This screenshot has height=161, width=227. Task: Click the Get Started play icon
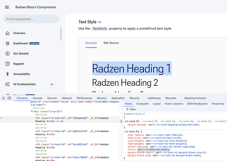coord(7,54)
